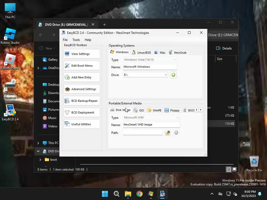Open taskbar Search icon
The image size is (267, 200).
[117, 194]
